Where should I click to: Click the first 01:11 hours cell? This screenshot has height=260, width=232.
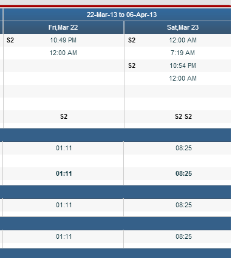click(64, 148)
